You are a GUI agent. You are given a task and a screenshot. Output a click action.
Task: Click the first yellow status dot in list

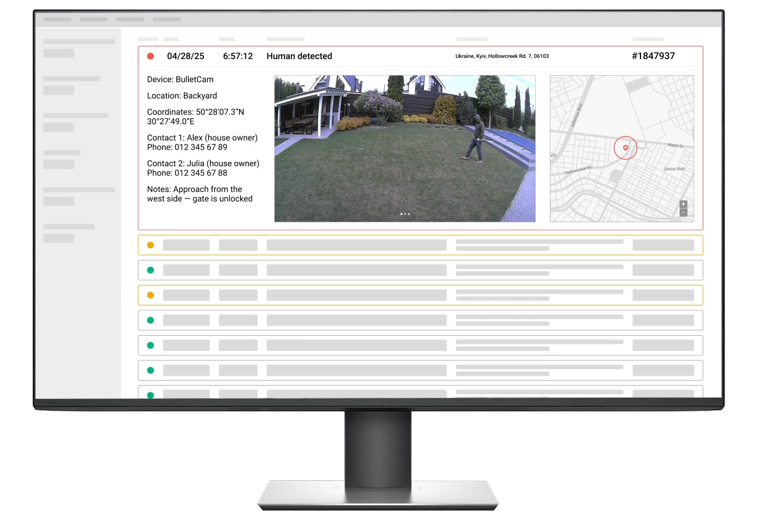[x=150, y=245]
